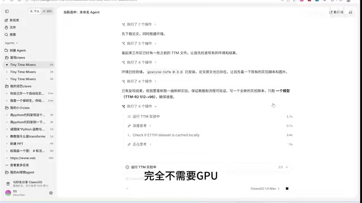Open settings via the gear icon
The image size is (362, 203).
(x=51, y=193)
